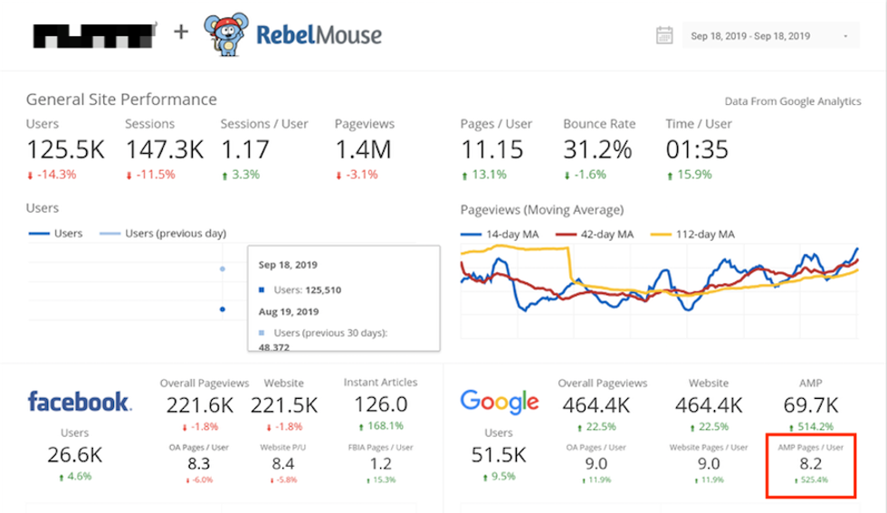Click the RebelMouse brand name text
887x513 pixels.
pos(319,34)
